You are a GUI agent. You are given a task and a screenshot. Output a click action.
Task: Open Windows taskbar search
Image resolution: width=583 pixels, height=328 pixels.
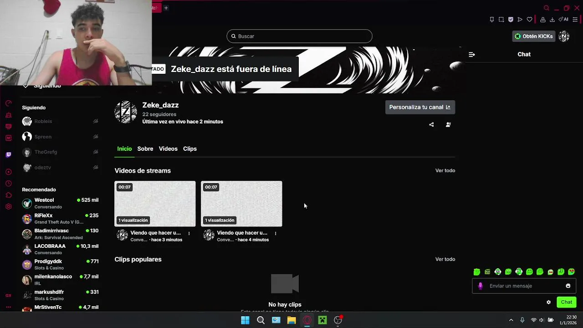point(261,320)
